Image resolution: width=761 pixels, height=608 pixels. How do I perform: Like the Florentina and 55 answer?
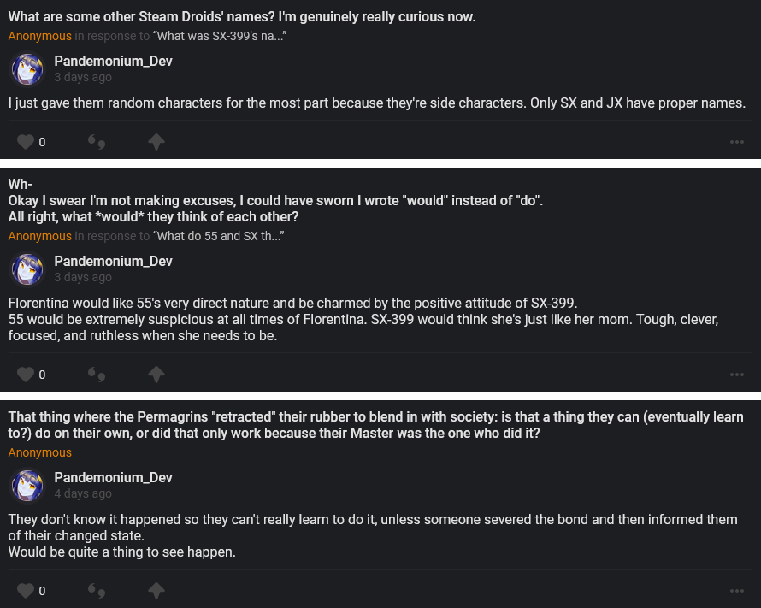point(26,374)
